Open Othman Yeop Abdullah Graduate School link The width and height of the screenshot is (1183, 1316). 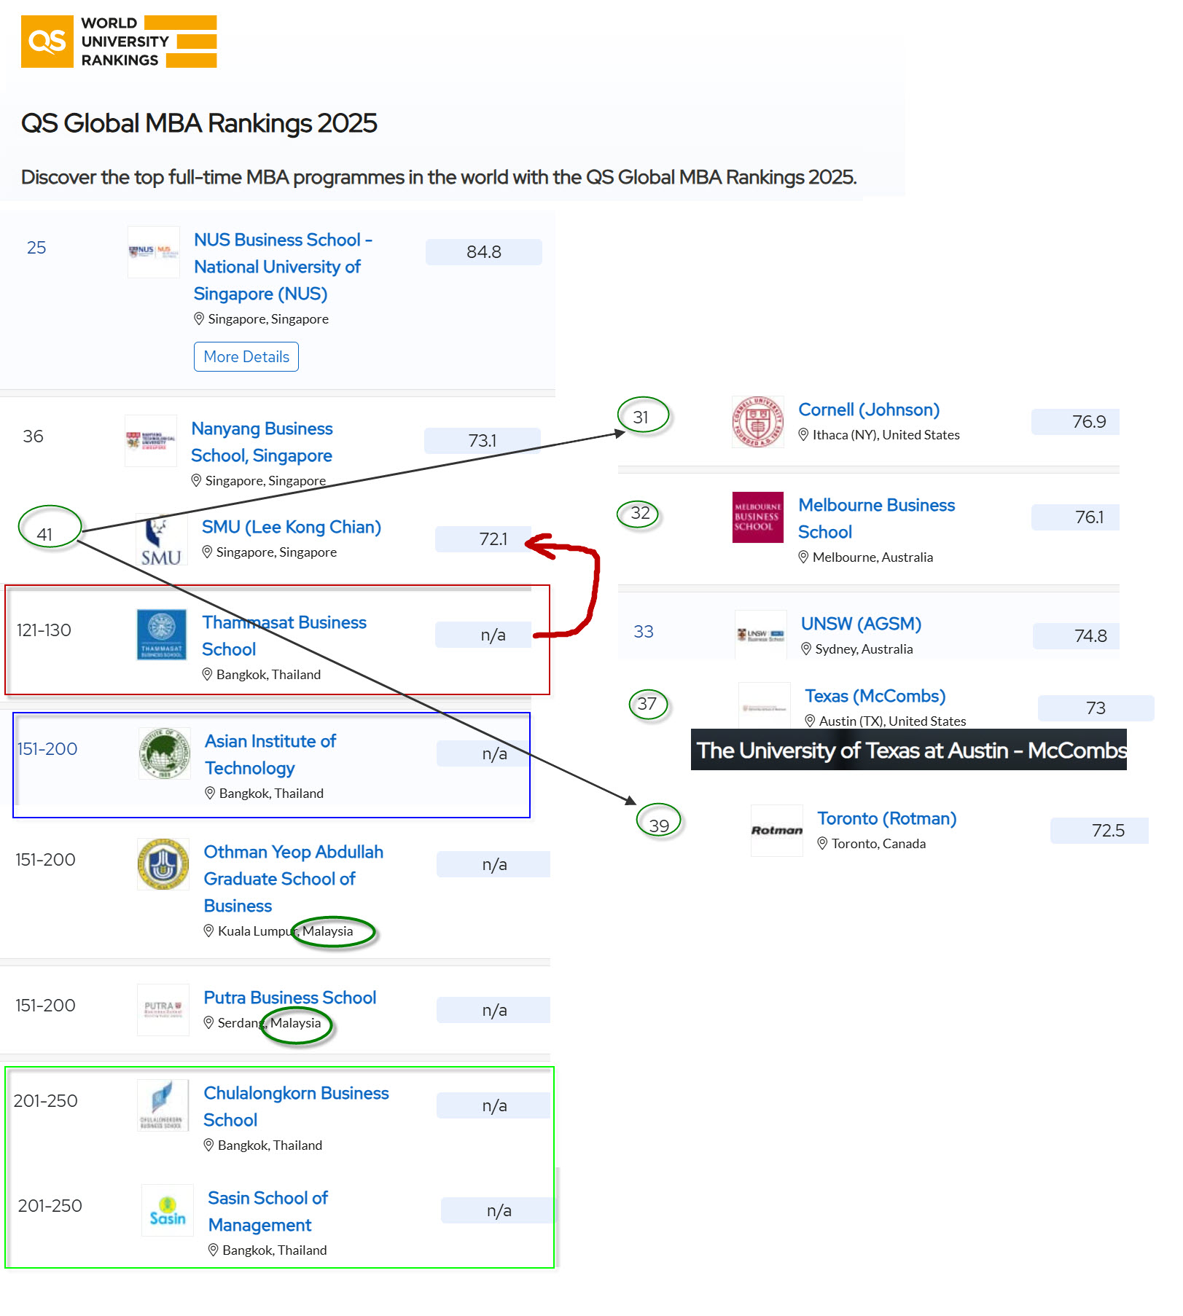coord(294,879)
